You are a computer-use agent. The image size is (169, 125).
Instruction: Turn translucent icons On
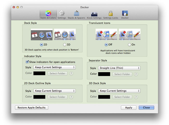click(129, 44)
